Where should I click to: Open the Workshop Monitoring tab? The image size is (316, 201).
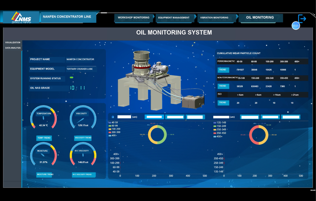click(x=134, y=18)
